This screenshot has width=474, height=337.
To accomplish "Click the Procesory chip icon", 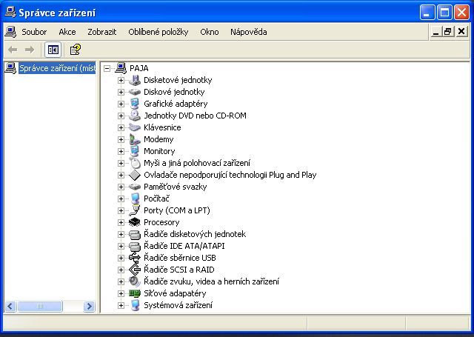I will (x=135, y=222).
